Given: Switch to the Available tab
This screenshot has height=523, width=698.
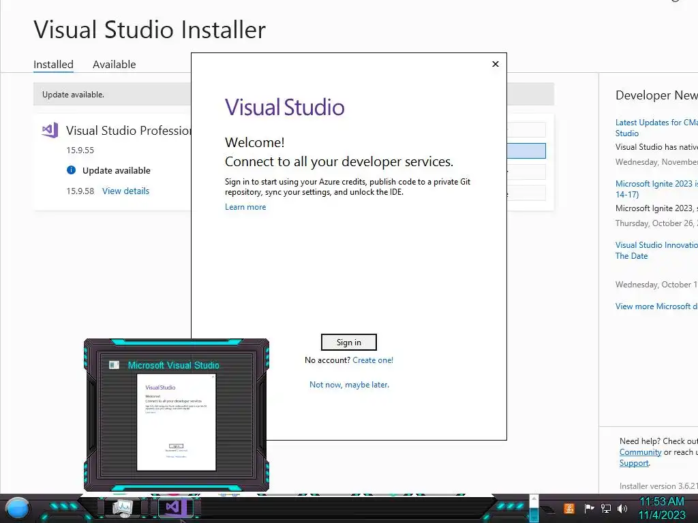Looking at the screenshot, I should [114, 65].
